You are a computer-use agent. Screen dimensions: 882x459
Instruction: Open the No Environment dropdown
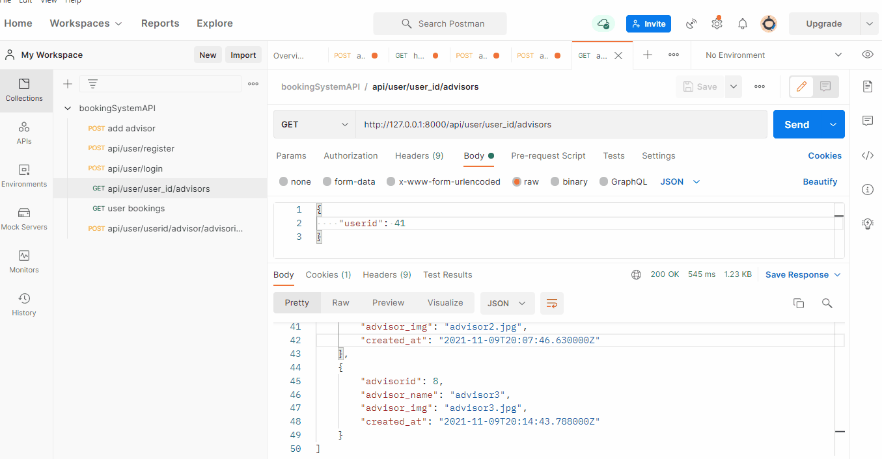[x=773, y=55]
